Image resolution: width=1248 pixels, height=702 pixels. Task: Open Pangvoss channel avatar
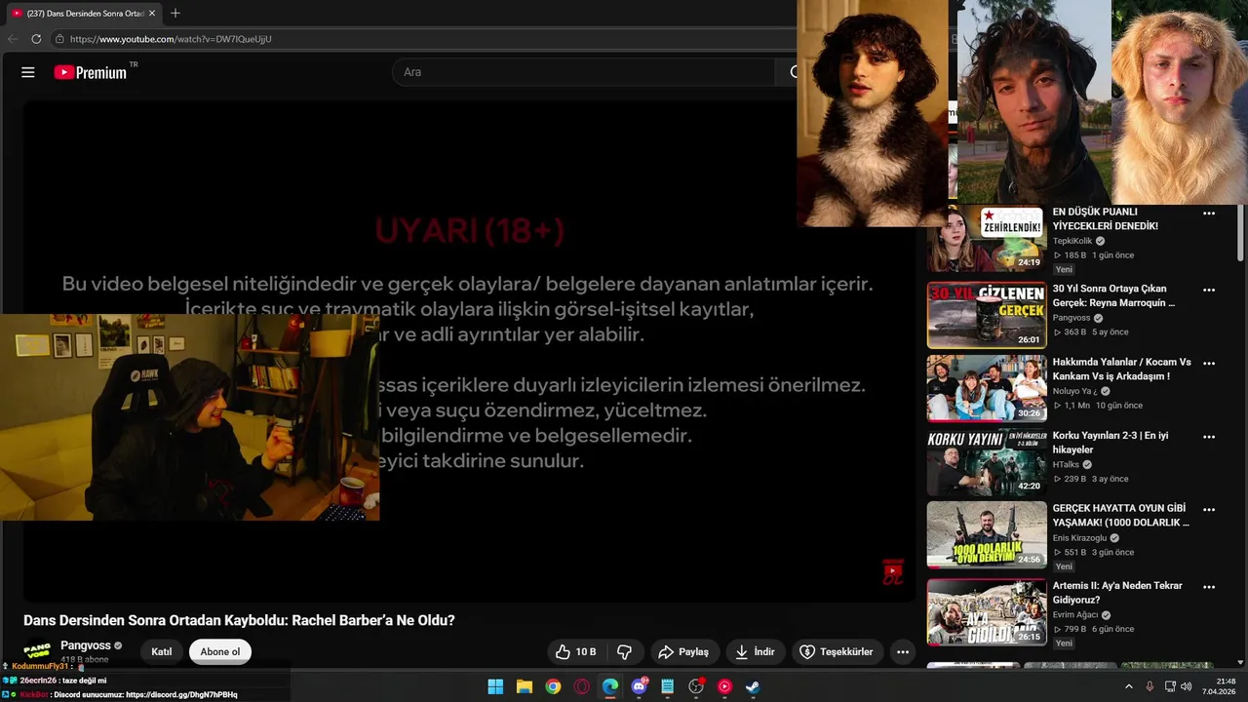[x=38, y=651]
